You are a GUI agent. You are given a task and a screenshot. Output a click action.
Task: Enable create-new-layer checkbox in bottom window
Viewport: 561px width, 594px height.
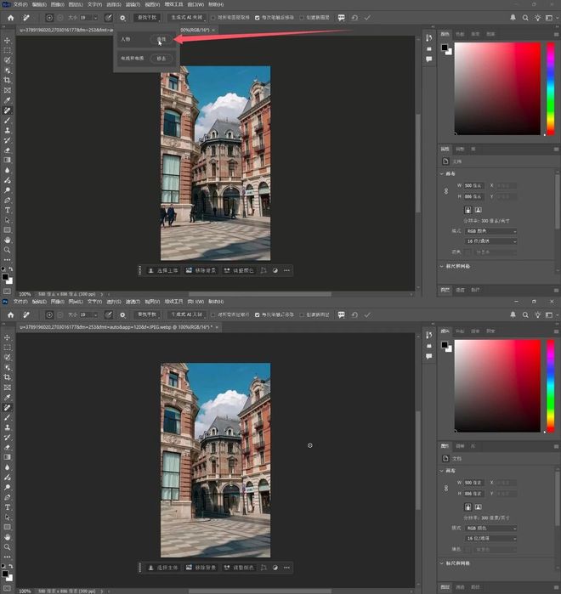pos(302,314)
